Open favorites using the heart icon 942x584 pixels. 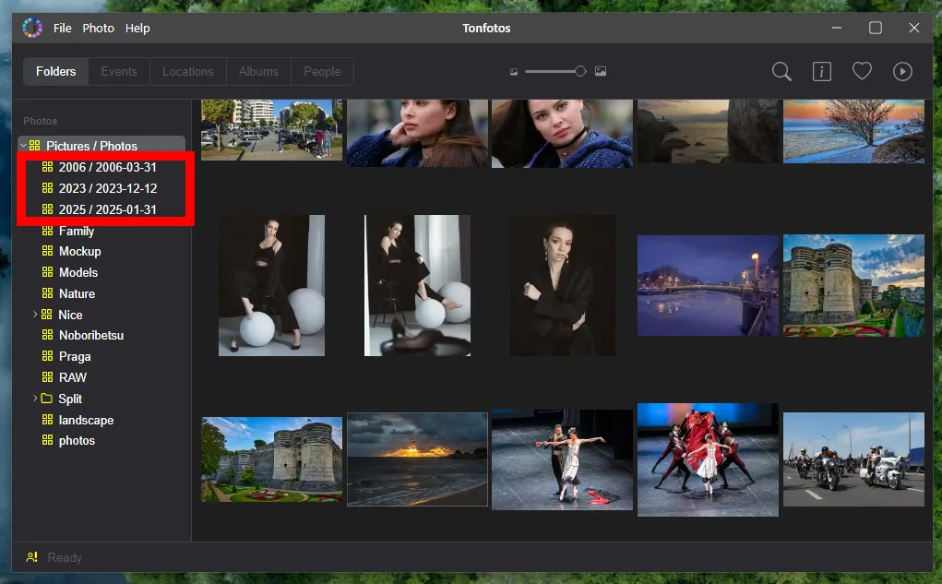click(x=862, y=71)
